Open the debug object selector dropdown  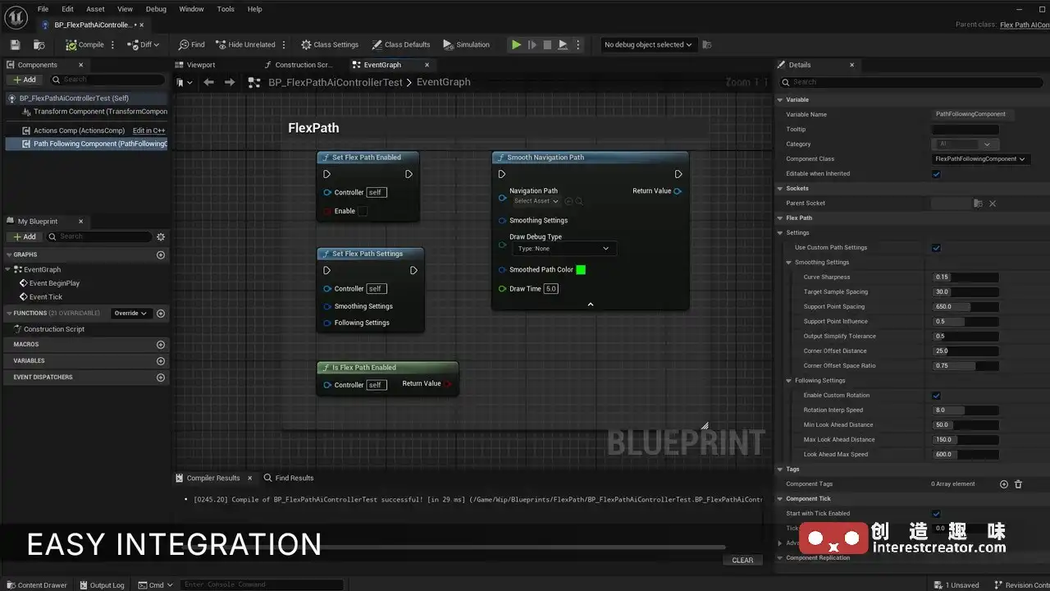click(648, 44)
